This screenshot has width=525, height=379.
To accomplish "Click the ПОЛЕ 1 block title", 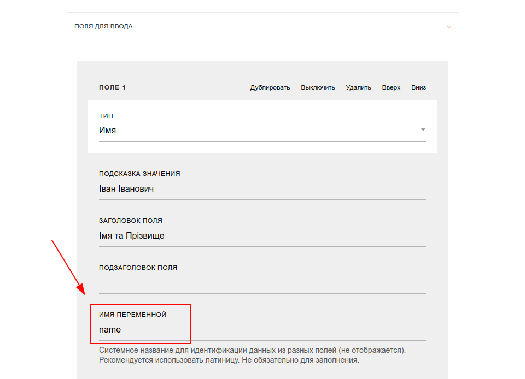I will pyautogui.click(x=112, y=87).
